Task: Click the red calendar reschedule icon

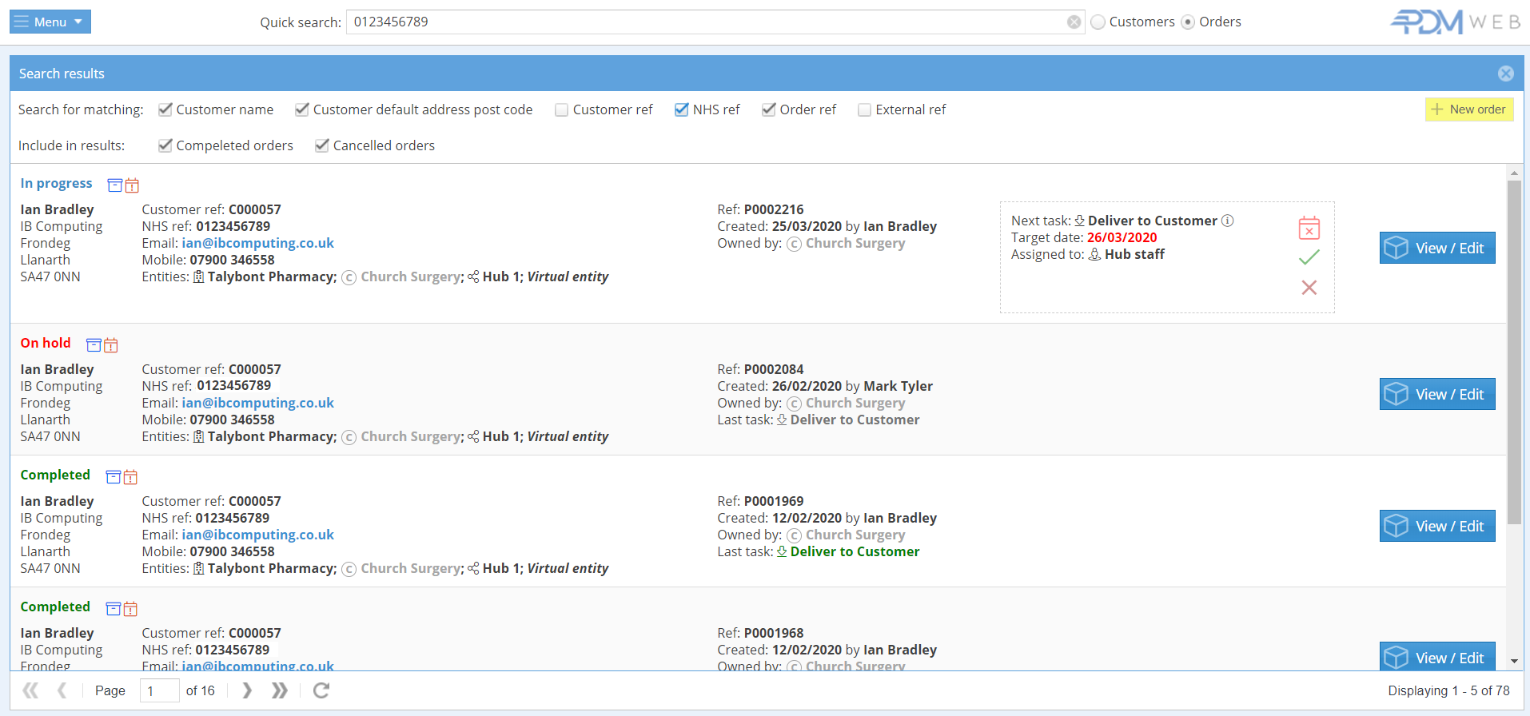Action: [x=1309, y=229]
